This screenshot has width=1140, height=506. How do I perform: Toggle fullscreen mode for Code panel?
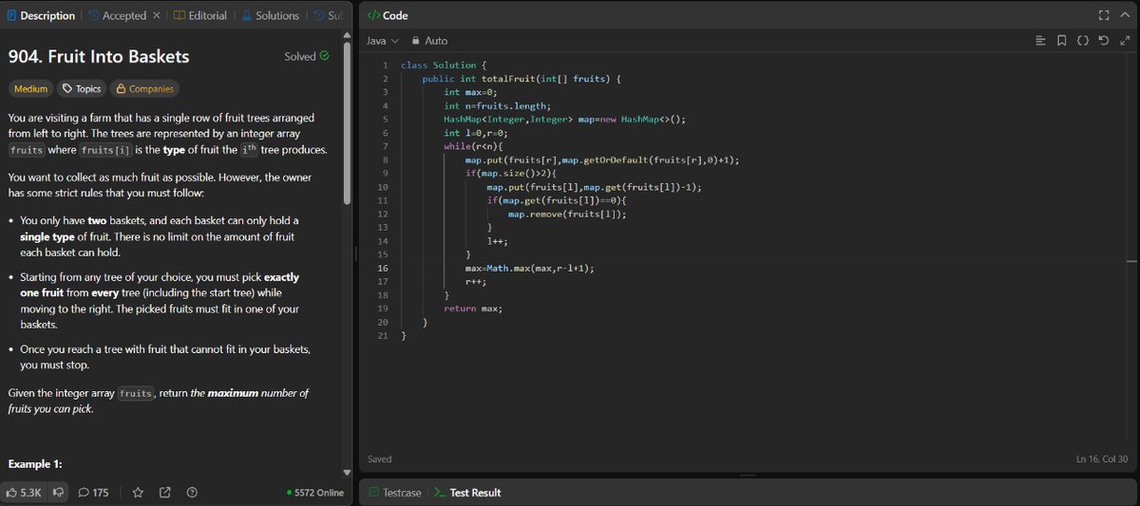[1103, 15]
